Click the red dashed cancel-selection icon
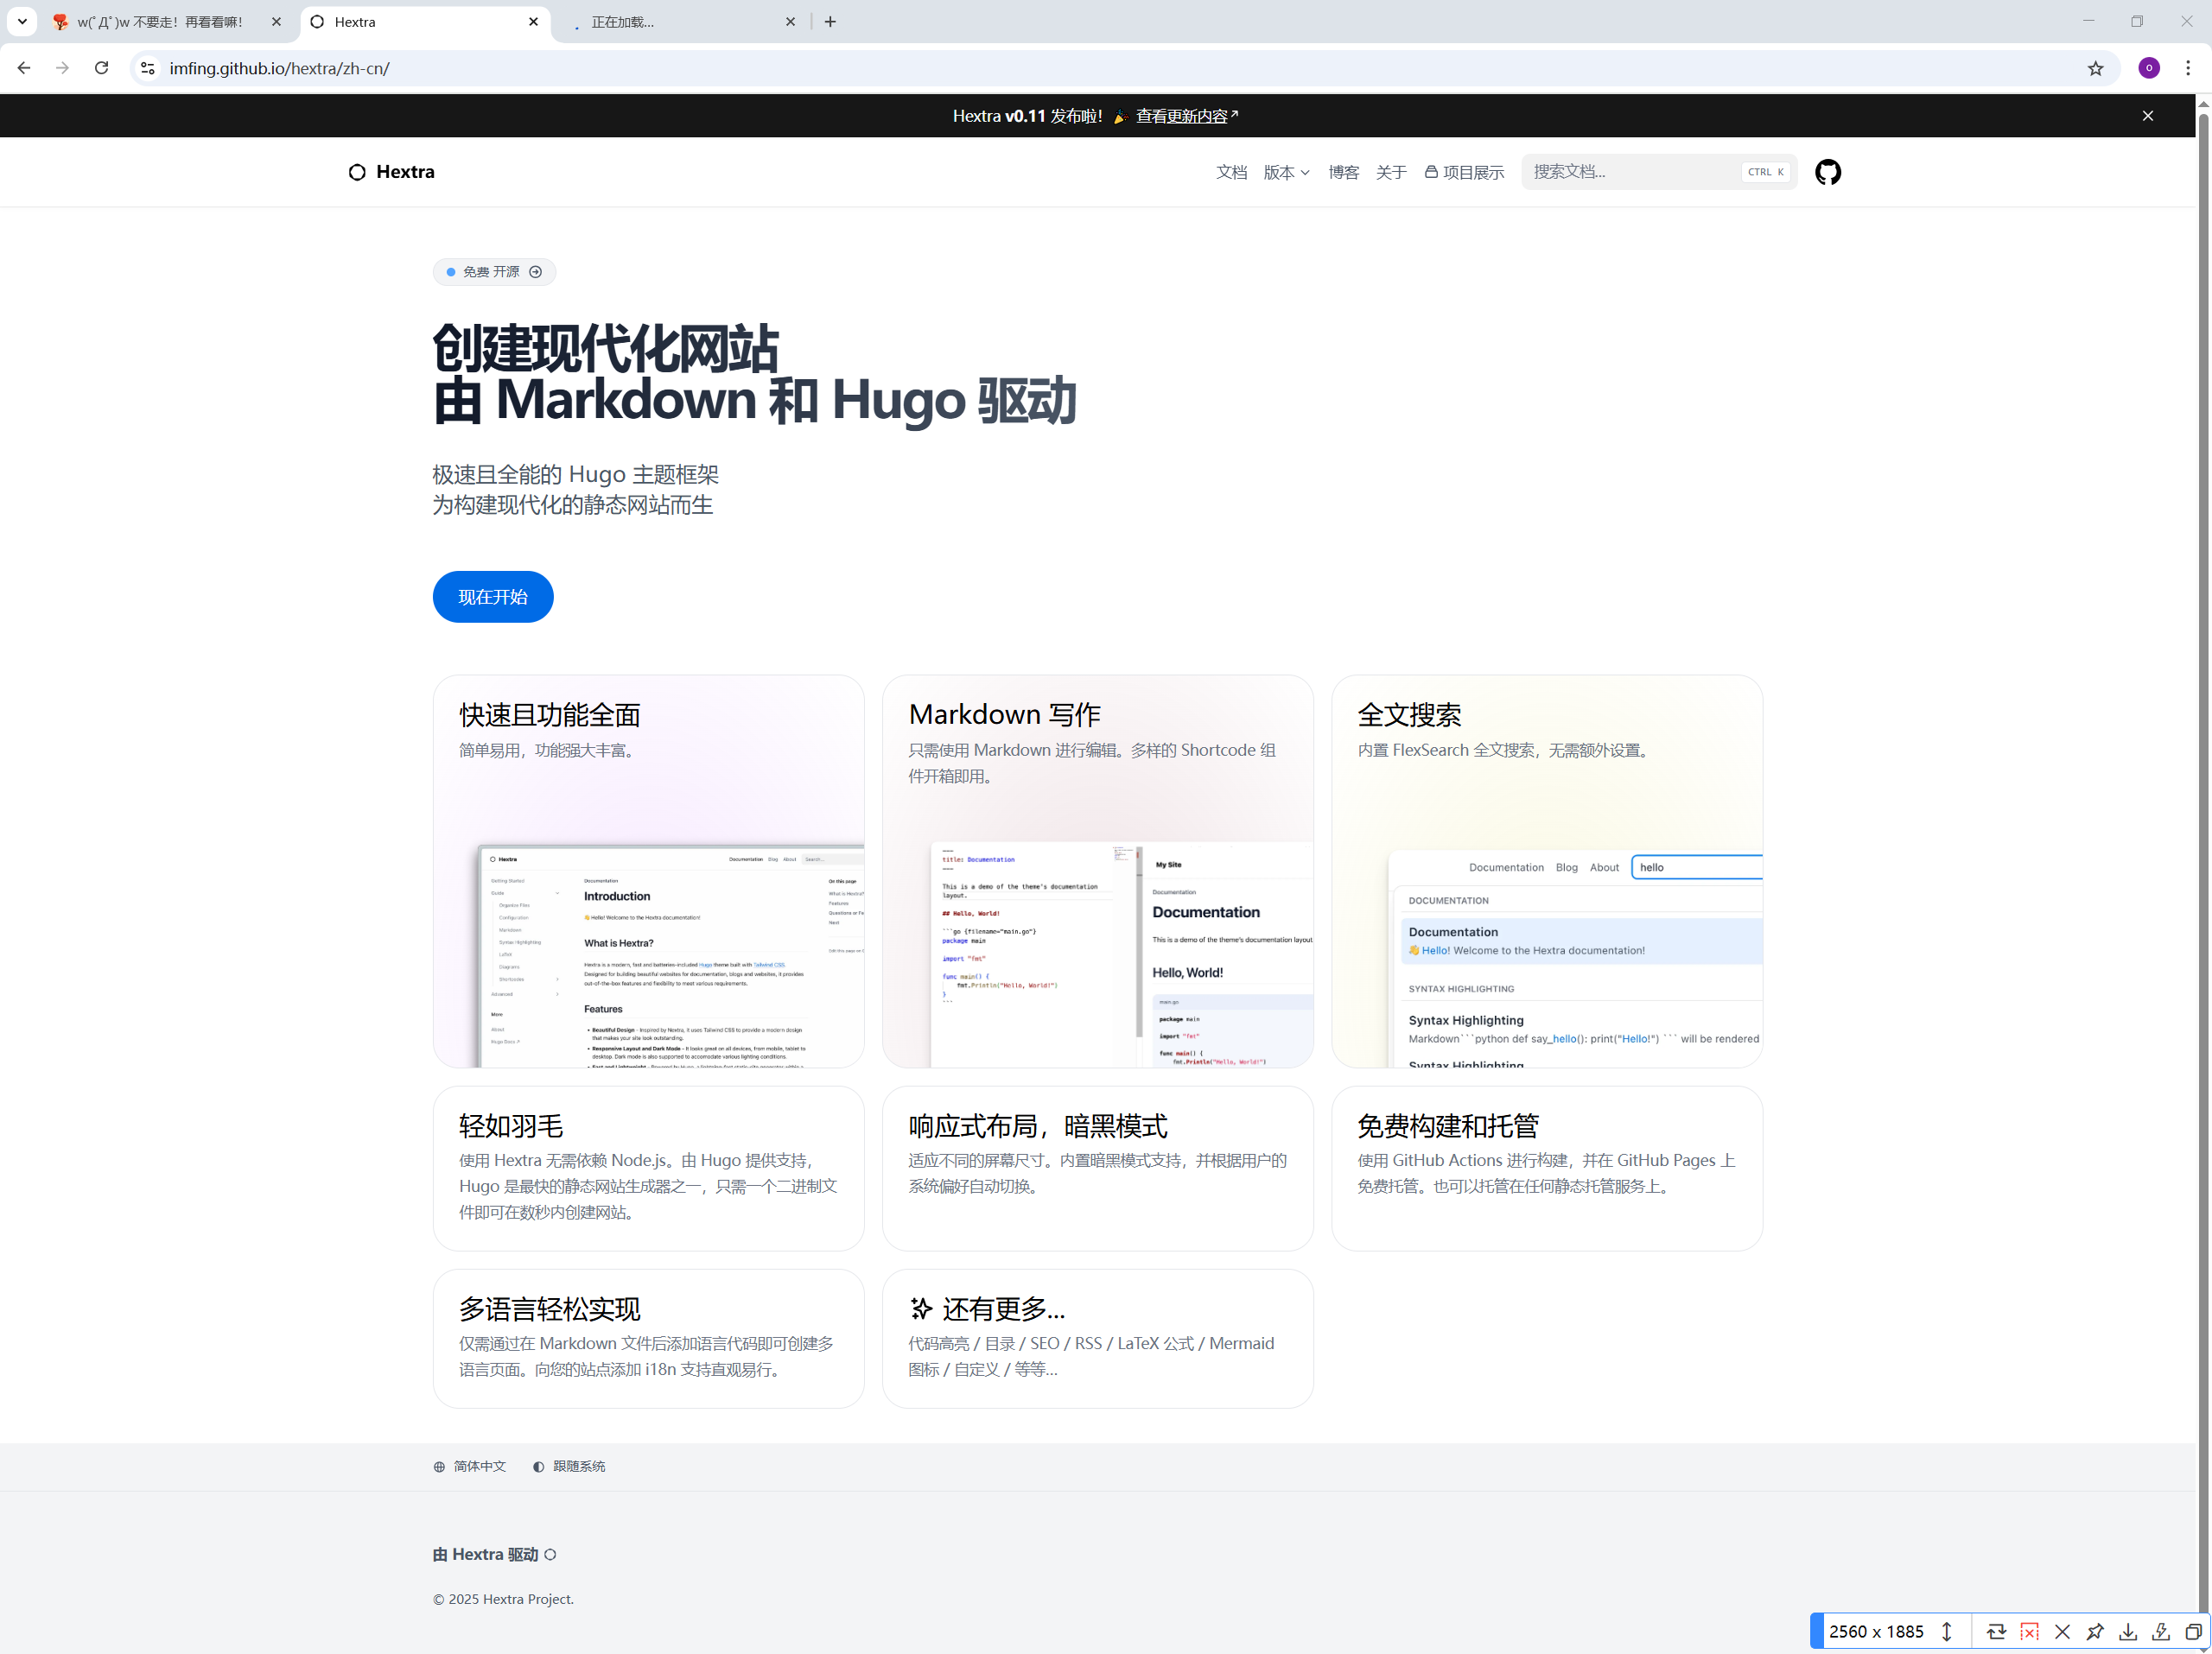This screenshot has height=1654, width=2212. [x=2029, y=1631]
